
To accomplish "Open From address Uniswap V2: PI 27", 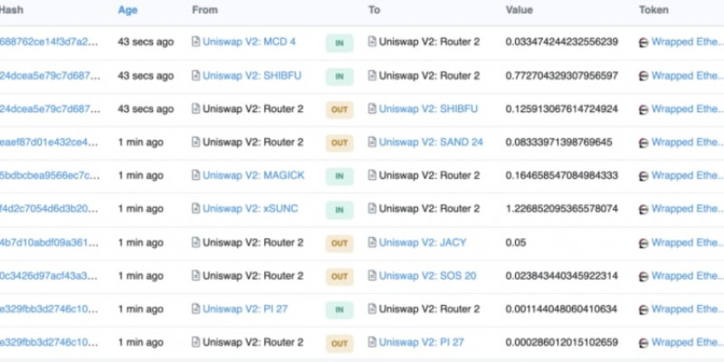I will pos(245,309).
